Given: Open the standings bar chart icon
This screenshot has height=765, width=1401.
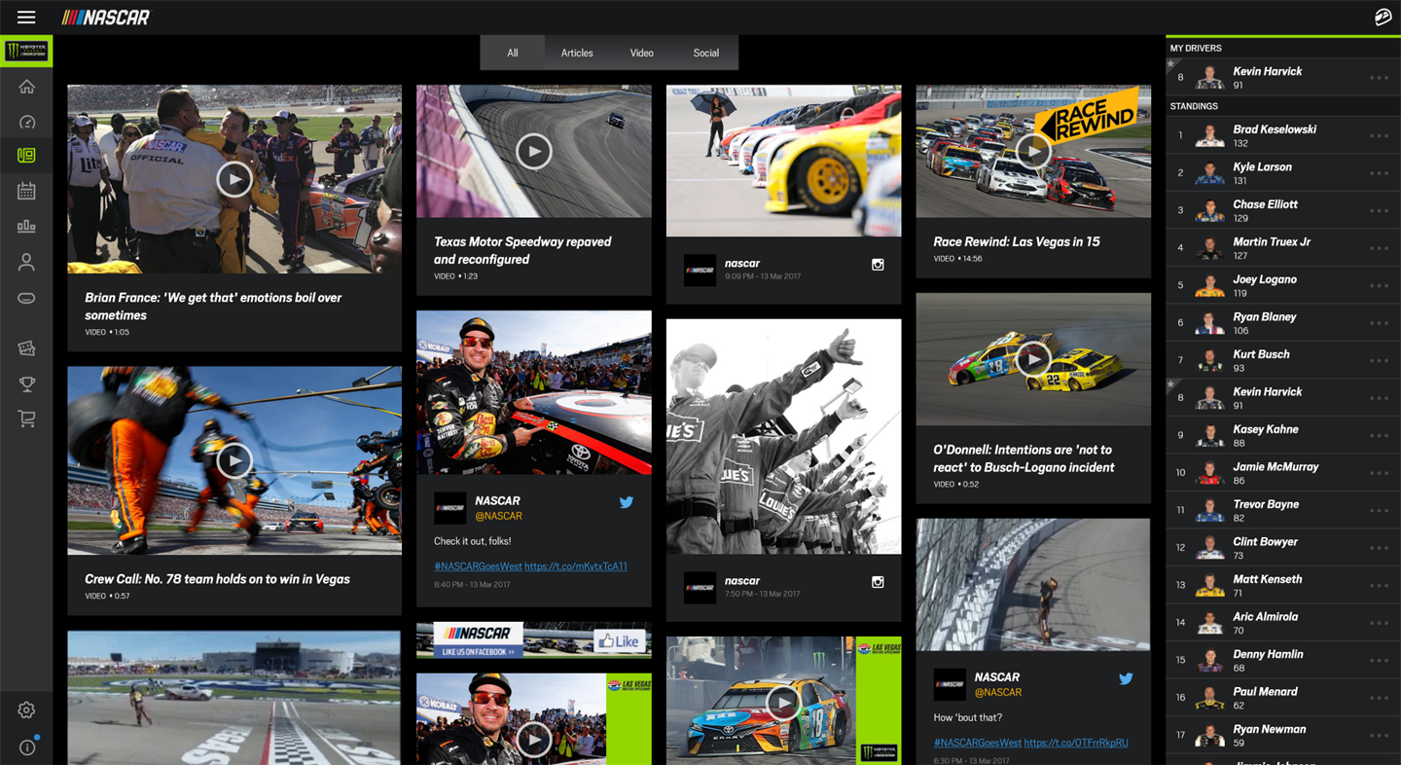Looking at the screenshot, I should pos(26,226).
